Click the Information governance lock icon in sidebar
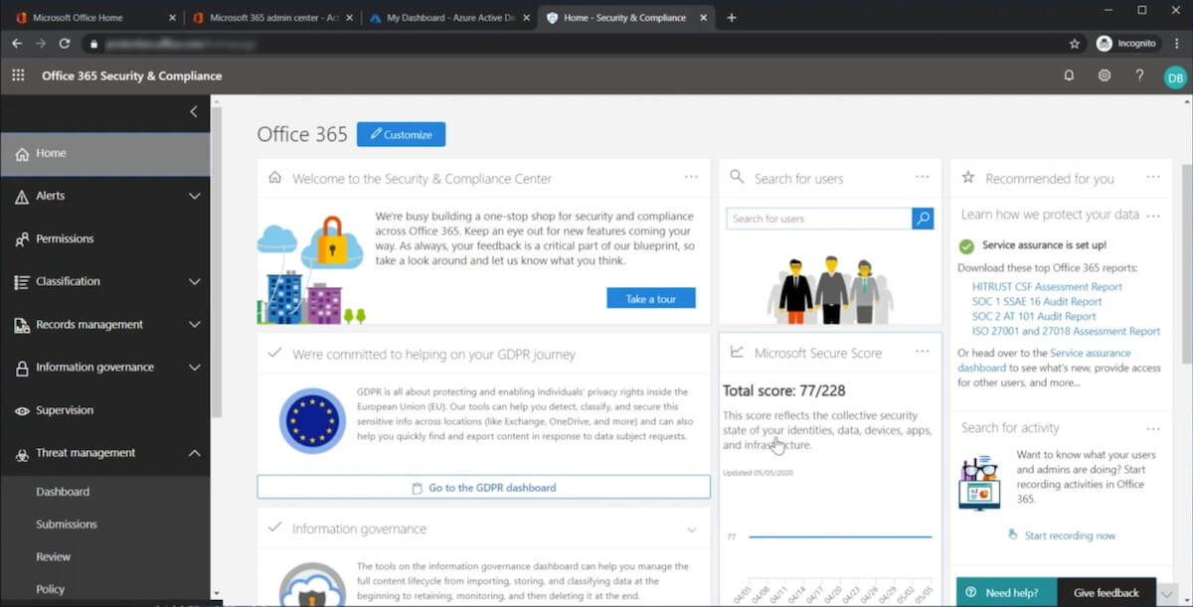 22,369
